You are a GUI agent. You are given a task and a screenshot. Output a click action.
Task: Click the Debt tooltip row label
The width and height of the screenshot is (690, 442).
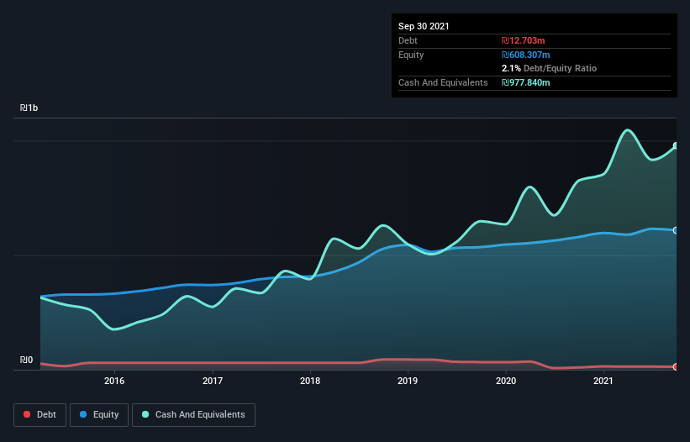point(408,40)
